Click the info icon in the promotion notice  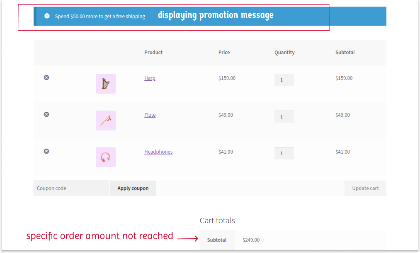click(47, 16)
